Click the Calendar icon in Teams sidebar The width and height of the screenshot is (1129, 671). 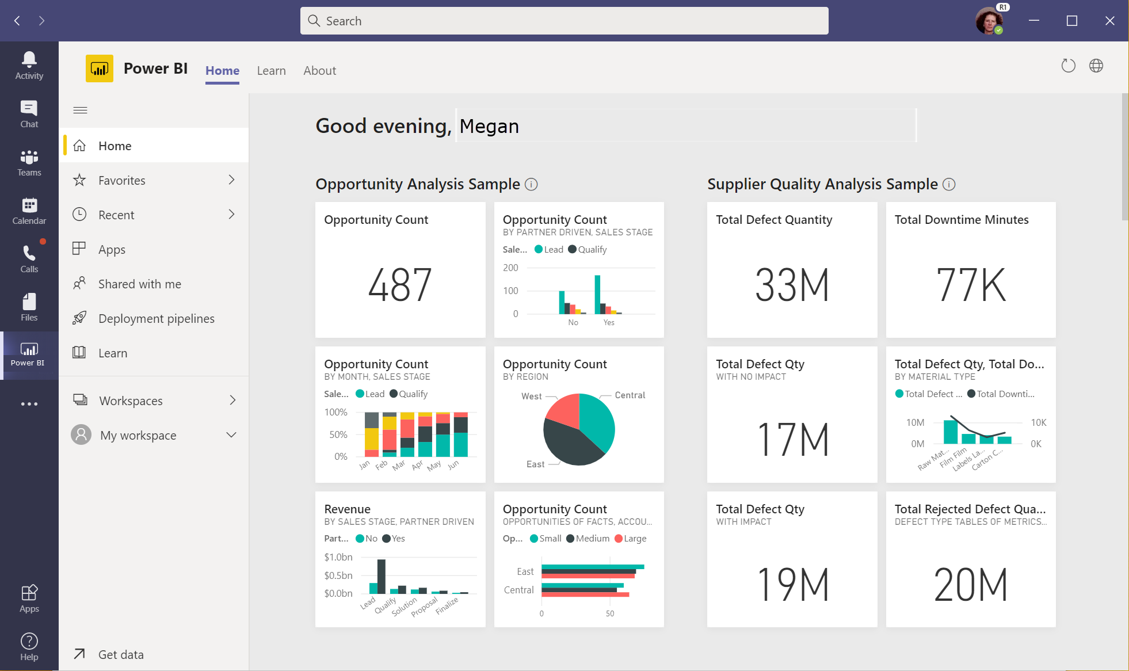coord(29,205)
